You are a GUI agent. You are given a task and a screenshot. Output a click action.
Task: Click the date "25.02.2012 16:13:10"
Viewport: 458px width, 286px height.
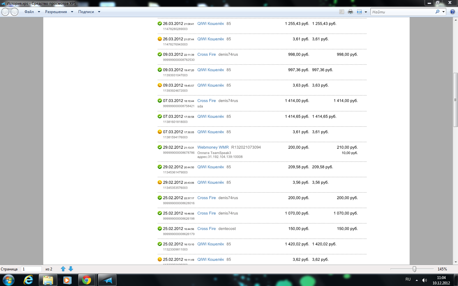pyautogui.click(x=179, y=244)
